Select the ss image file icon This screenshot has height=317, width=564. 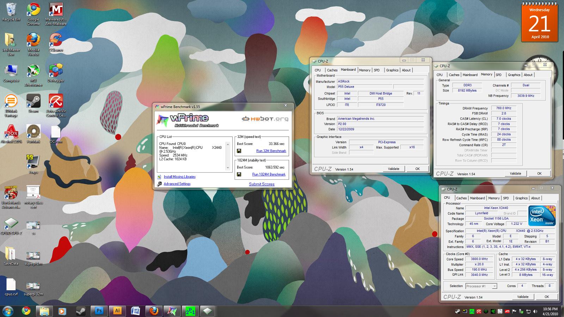pos(33,228)
